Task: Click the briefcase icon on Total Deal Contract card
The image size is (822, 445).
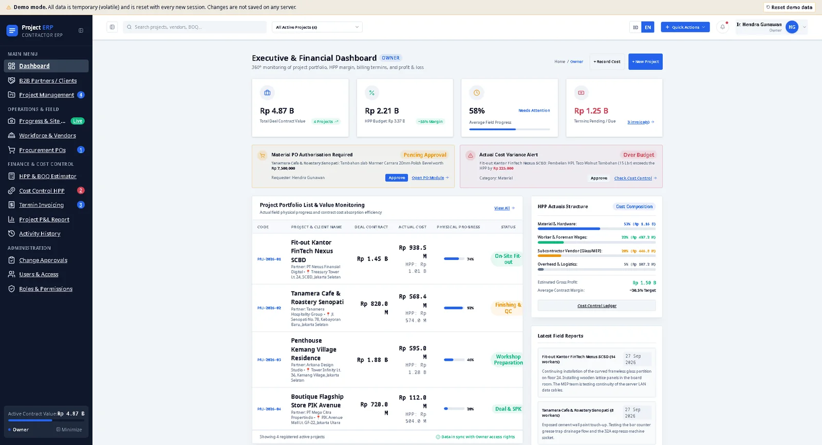Action: (267, 93)
